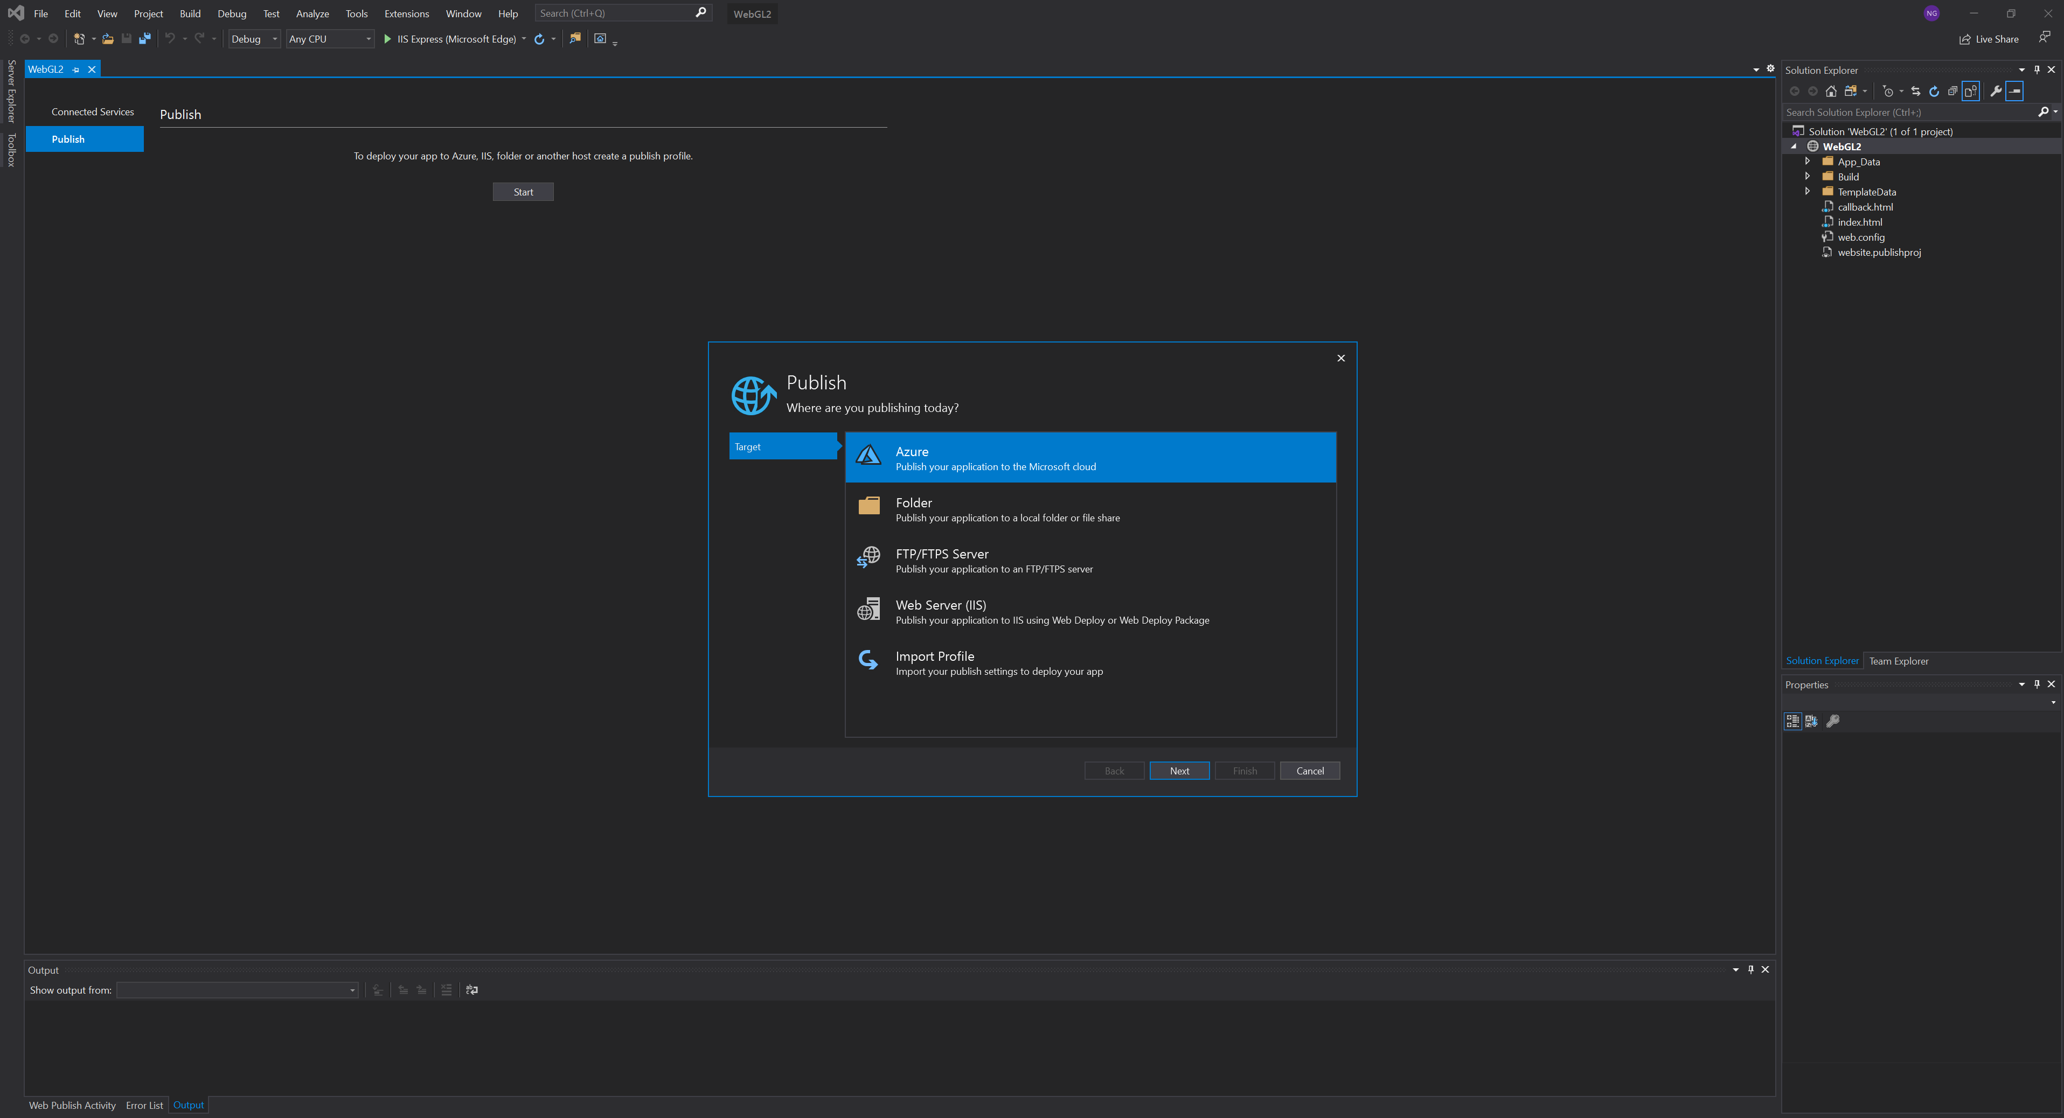Click Open File folder icon in toolbar
Image resolution: width=2064 pixels, height=1118 pixels.
click(x=107, y=38)
